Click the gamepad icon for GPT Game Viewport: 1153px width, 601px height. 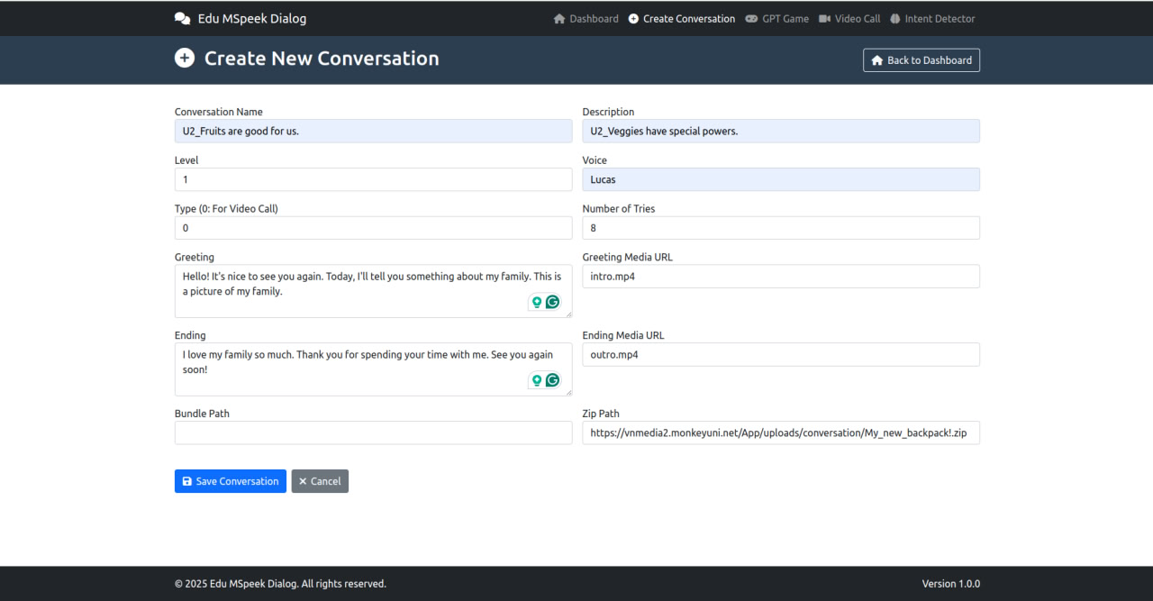point(752,18)
